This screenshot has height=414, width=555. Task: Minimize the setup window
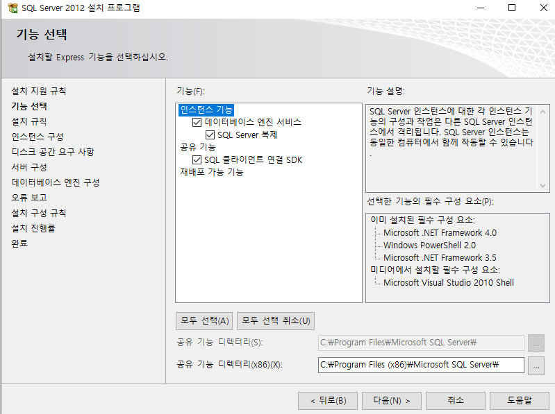pyautogui.click(x=481, y=8)
